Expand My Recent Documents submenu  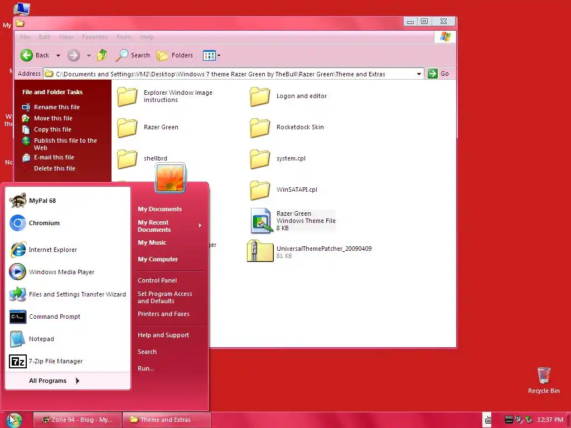(x=170, y=226)
